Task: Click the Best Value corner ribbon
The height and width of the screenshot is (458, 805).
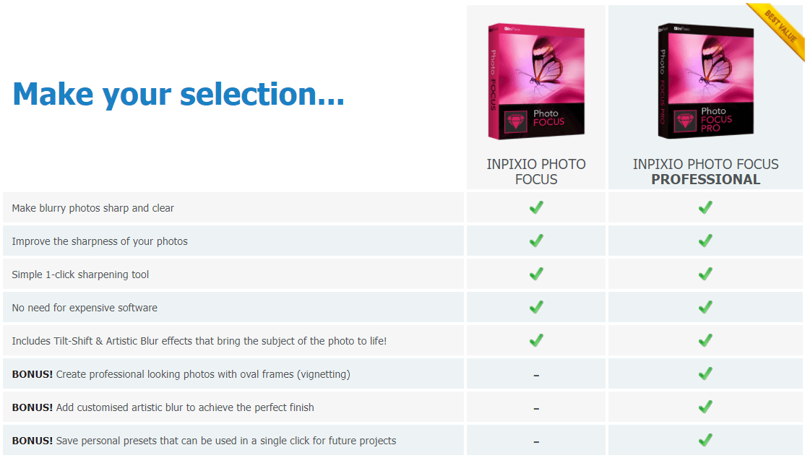Action: click(778, 28)
